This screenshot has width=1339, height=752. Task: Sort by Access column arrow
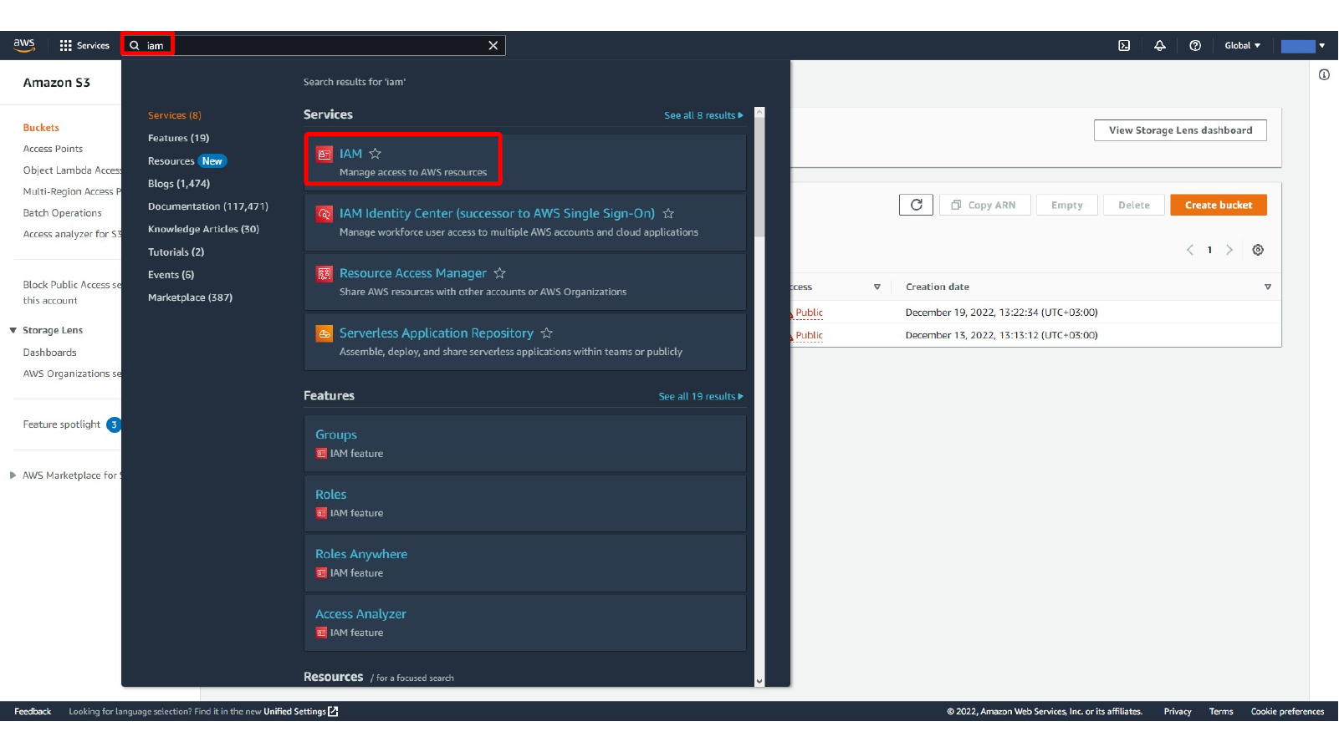tap(876, 287)
